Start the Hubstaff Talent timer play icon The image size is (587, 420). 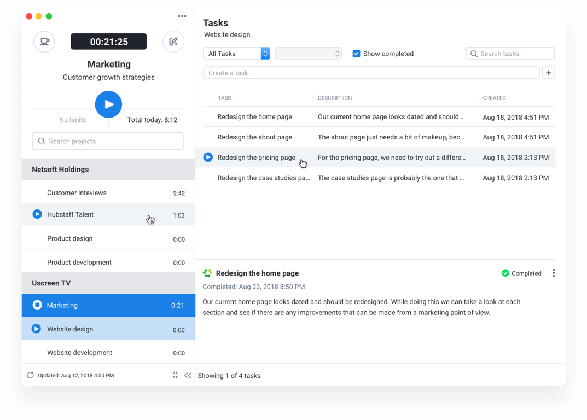[37, 214]
